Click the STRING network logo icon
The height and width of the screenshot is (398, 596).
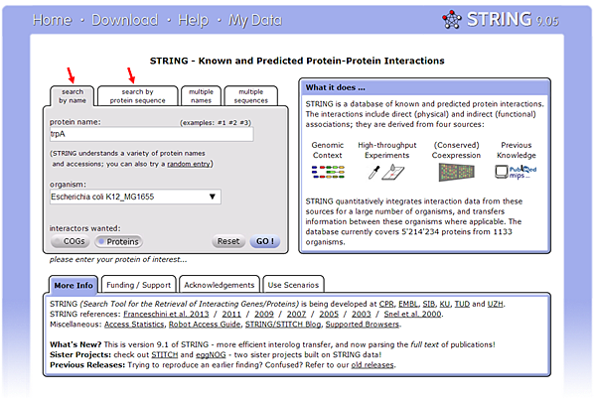click(452, 20)
